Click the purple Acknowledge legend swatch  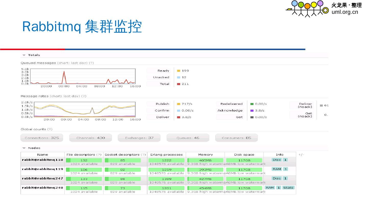[252, 111]
